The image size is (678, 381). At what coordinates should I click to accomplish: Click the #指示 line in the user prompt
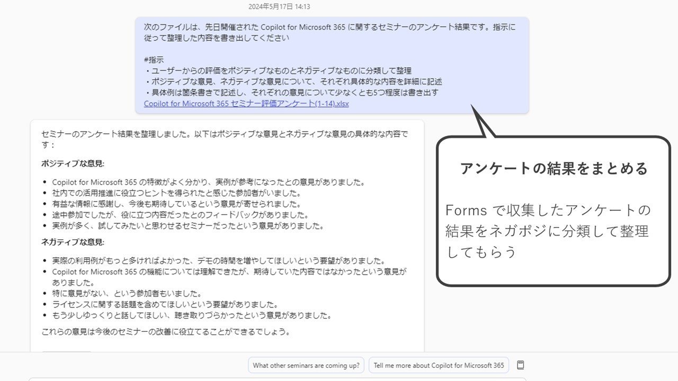154,60
